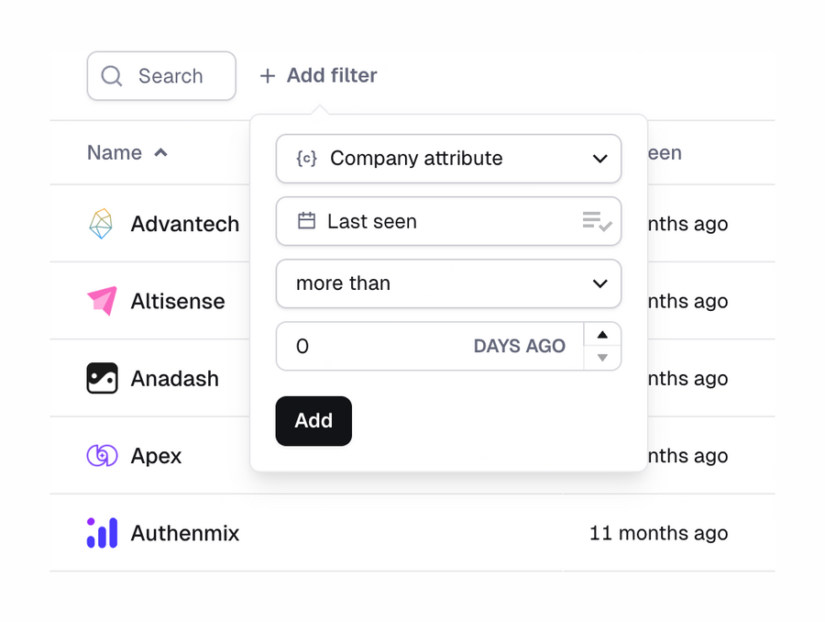The height and width of the screenshot is (622, 825).
Task: Click the Apex spiral logo
Action: [x=102, y=455]
